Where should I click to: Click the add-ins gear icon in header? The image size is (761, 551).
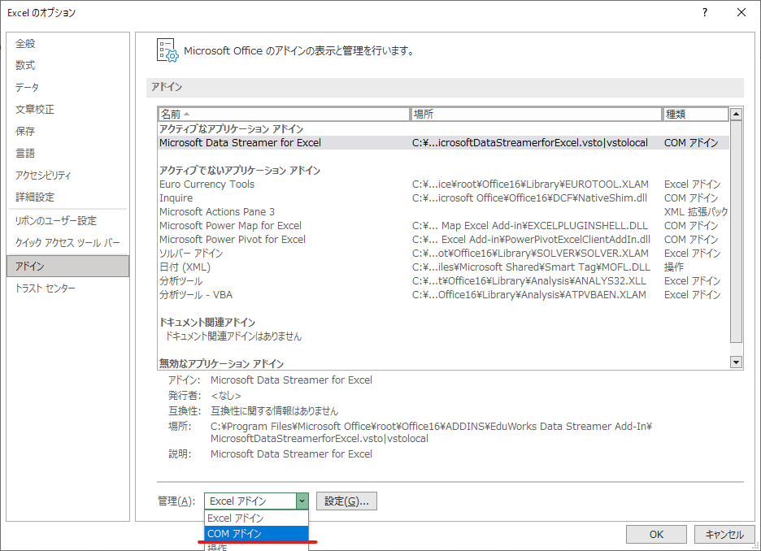167,50
